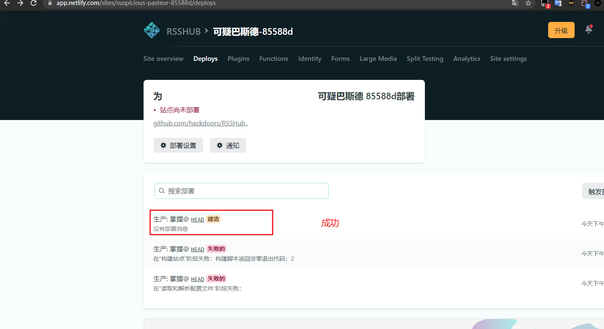604x329 pixels.
Task: Click the browser back arrow
Action: click(x=7, y=3)
